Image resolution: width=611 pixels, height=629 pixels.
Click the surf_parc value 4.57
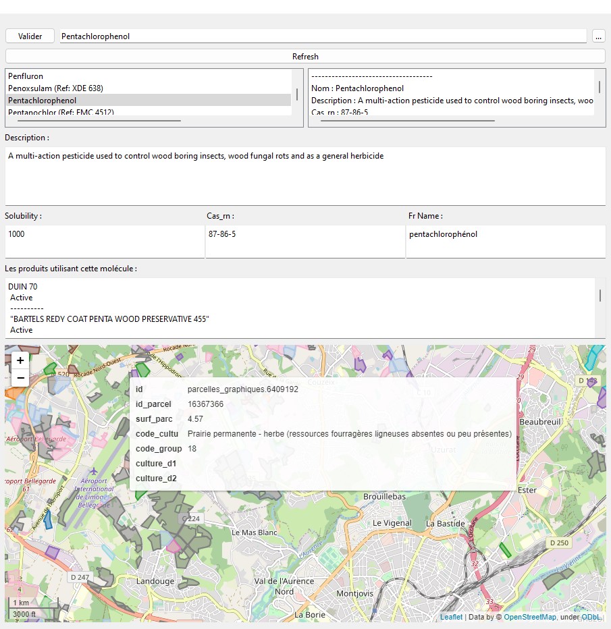(195, 419)
